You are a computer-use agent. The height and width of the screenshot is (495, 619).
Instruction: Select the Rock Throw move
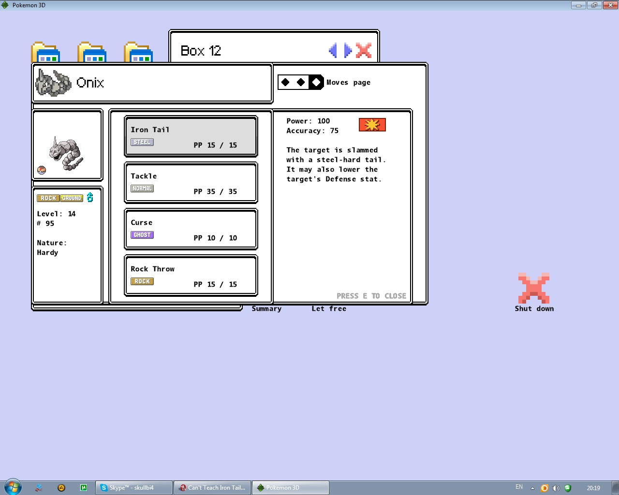pyautogui.click(x=191, y=276)
